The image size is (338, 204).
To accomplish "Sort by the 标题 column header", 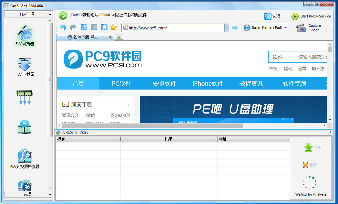I will pos(88,139).
